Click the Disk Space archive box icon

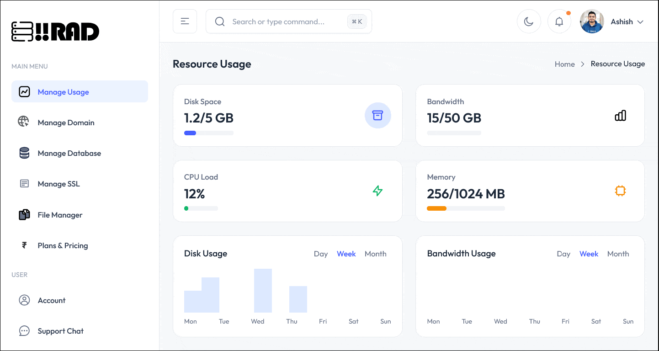(377, 115)
